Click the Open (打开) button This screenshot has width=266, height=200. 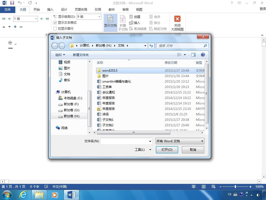167,150
